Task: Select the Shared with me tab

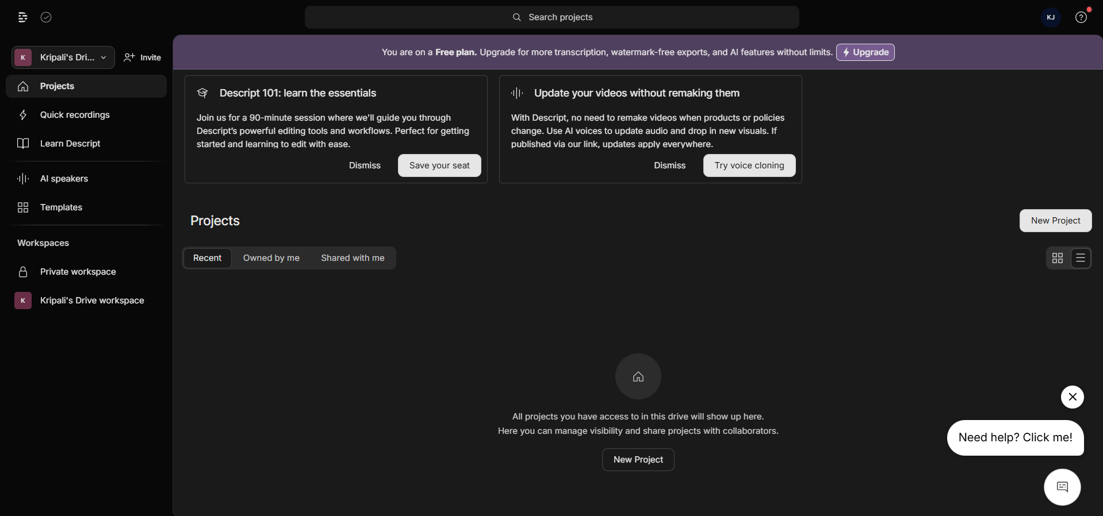Action: tap(353, 258)
